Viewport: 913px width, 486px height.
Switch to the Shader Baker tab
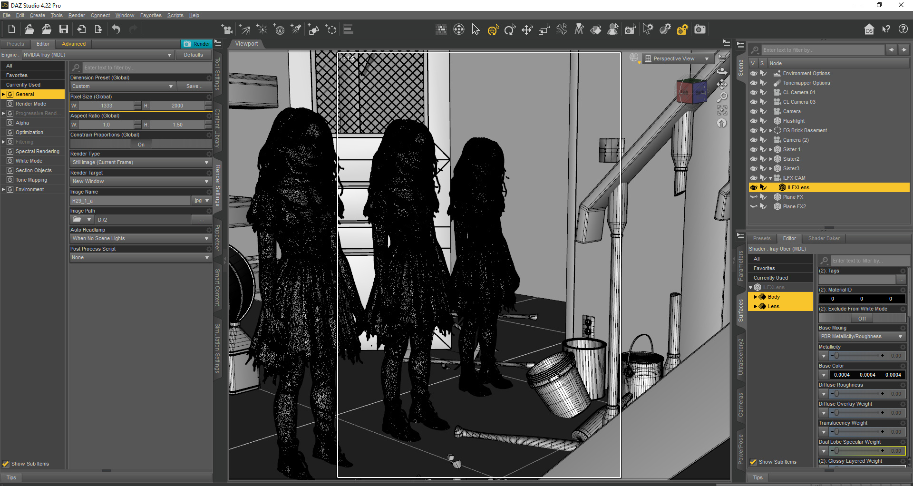pyautogui.click(x=824, y=239)
